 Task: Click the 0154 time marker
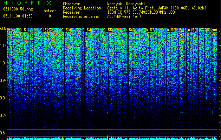tap(87, 30)
